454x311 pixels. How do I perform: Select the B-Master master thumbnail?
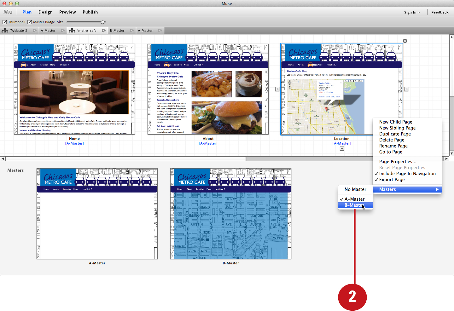231,214
